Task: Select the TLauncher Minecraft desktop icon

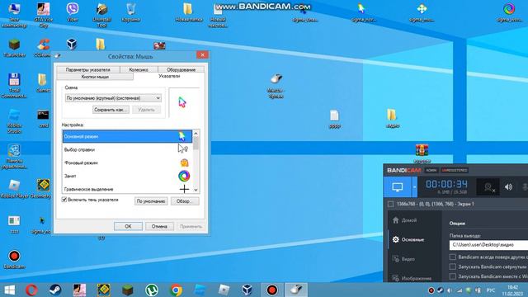Action: coord(14,48)
